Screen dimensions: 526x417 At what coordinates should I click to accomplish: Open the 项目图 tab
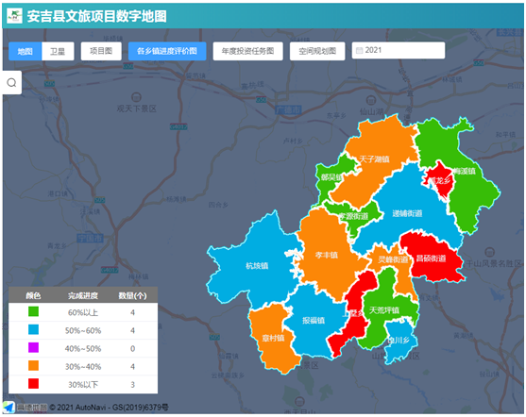[x=101, y=51]
